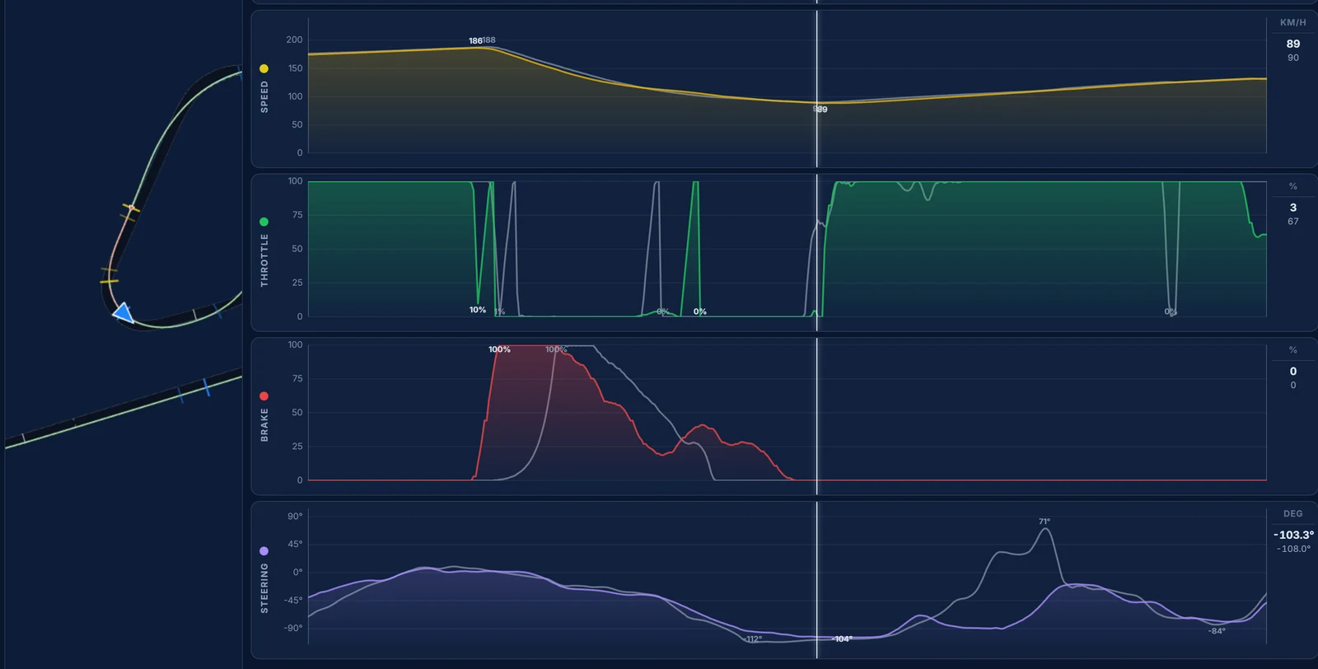Select the steering angle value -103.3°

(x=1293, y=535)
